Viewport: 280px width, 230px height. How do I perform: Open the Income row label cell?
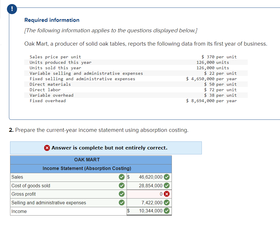tap(58, 211)
